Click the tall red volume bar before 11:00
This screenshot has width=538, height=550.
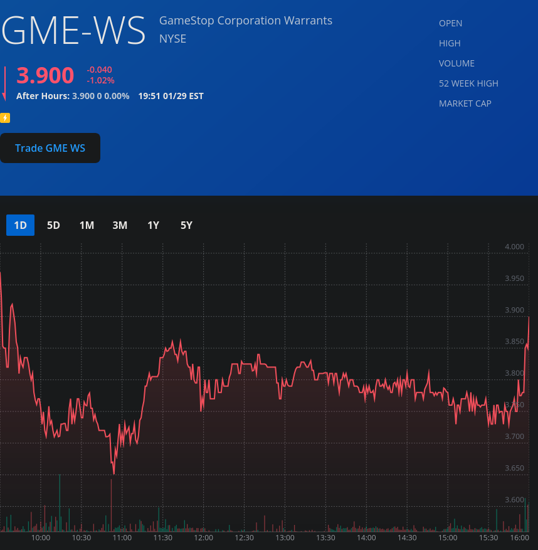click(x=112, y=505)
